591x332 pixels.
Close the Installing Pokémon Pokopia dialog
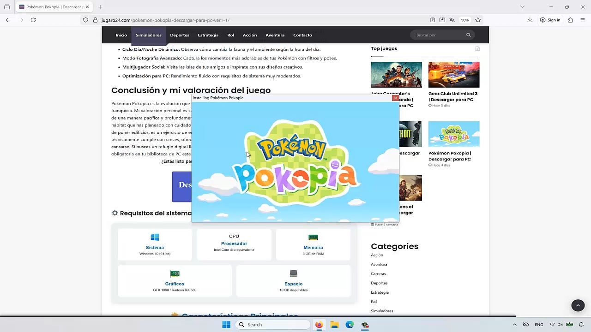tap(395, 98)
